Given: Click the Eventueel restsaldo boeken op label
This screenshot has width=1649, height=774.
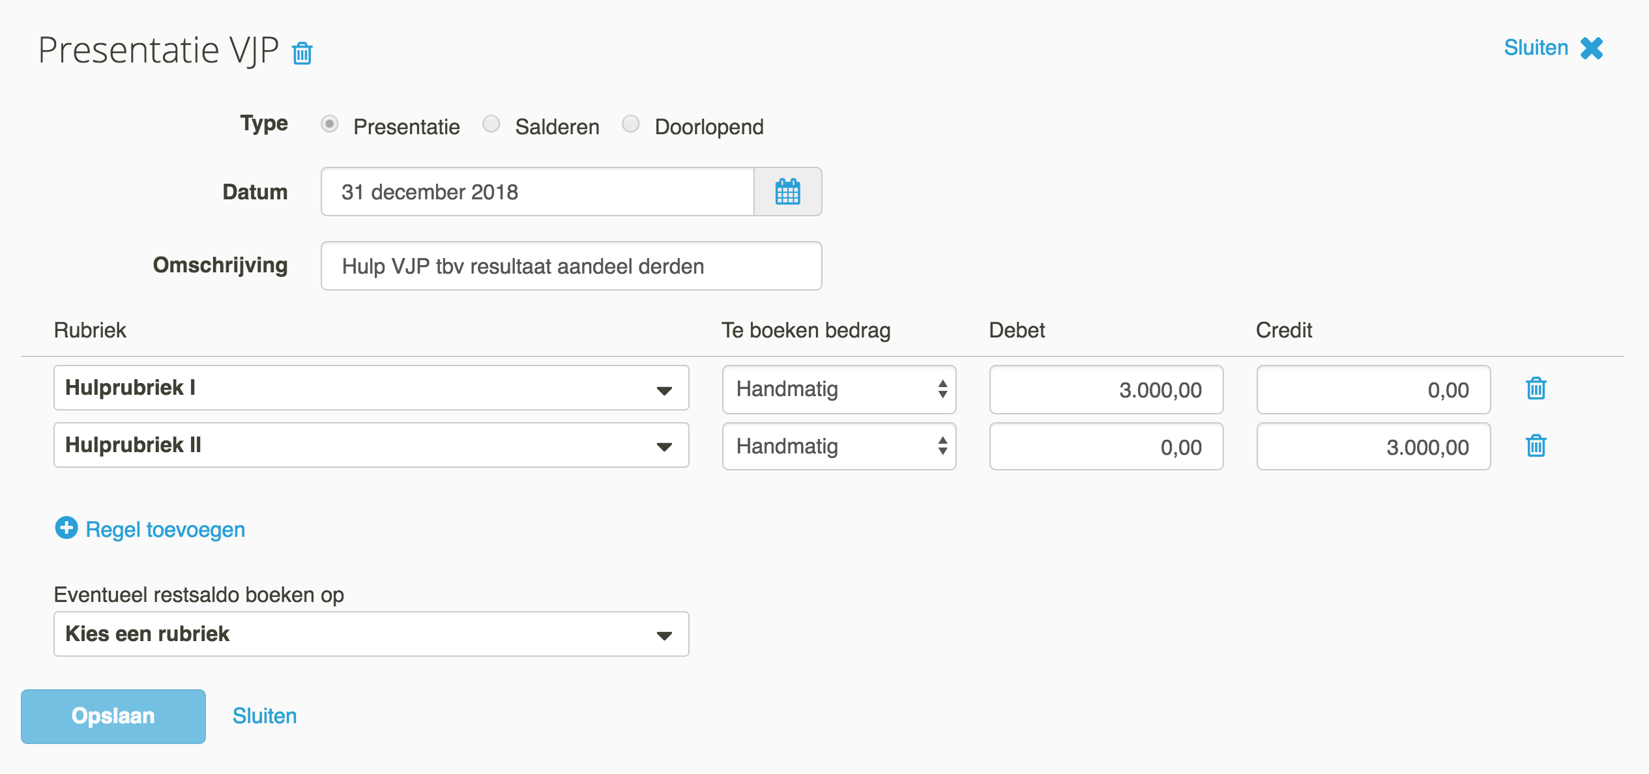Looking at the screenshot, I should (x=199, y=595).
